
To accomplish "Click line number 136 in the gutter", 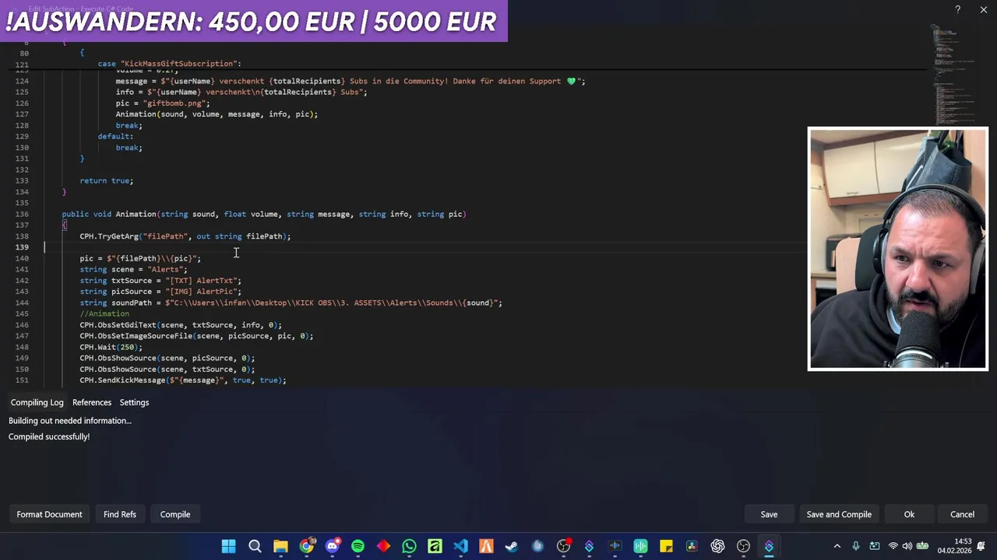I will point(22,214).
